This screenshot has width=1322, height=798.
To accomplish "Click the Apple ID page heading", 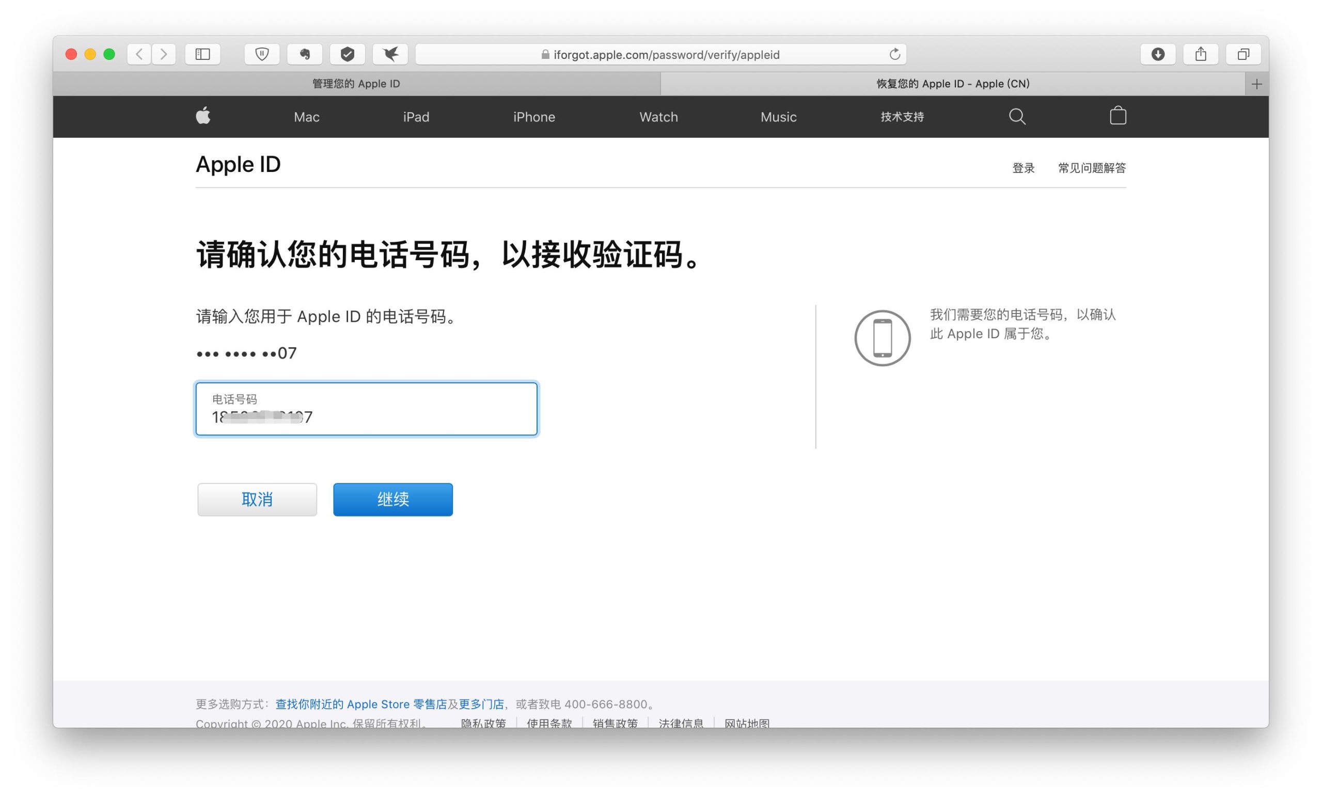I will 238,164.
